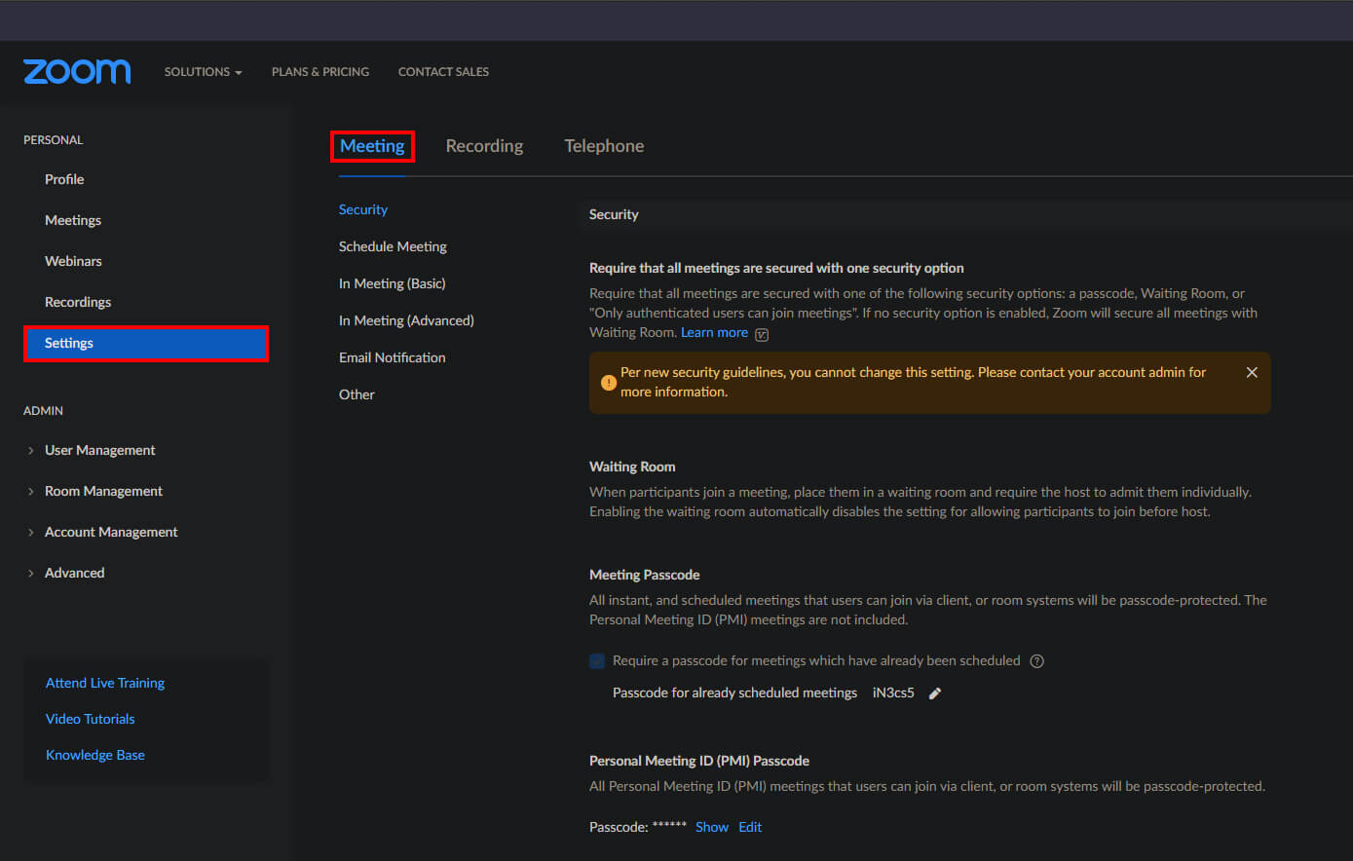Switch to the Recording tab

coord(484,146)
